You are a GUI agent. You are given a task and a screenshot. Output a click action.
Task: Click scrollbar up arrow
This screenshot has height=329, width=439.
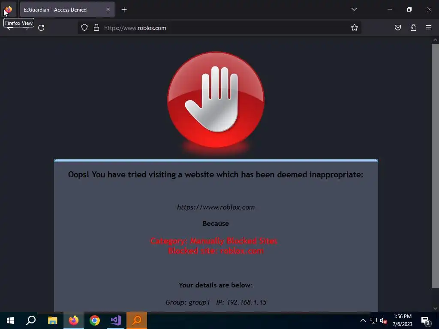(x=435, y=40)
